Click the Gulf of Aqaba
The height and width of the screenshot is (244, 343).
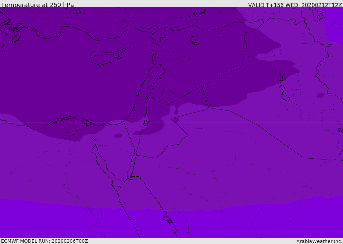pos(132,166)
